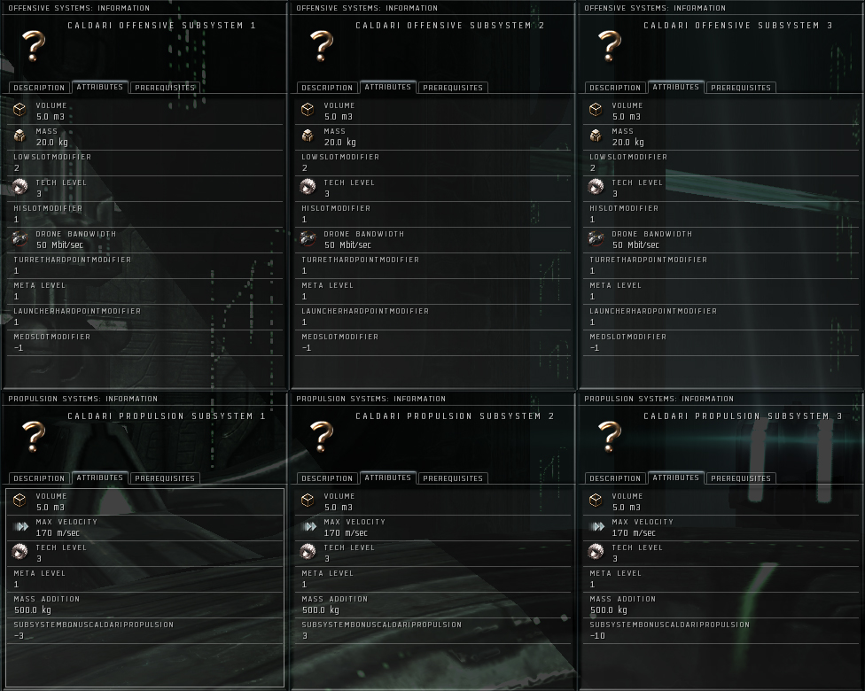This screenshot has height=691, width=865.
Task: Click Tech Level icon in Propulsion Subsystem 2
Action: coord(308,552)
